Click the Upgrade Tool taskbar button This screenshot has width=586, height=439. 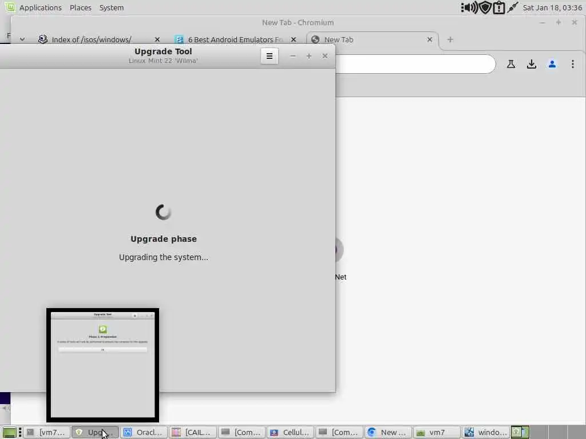coord(96,432)
